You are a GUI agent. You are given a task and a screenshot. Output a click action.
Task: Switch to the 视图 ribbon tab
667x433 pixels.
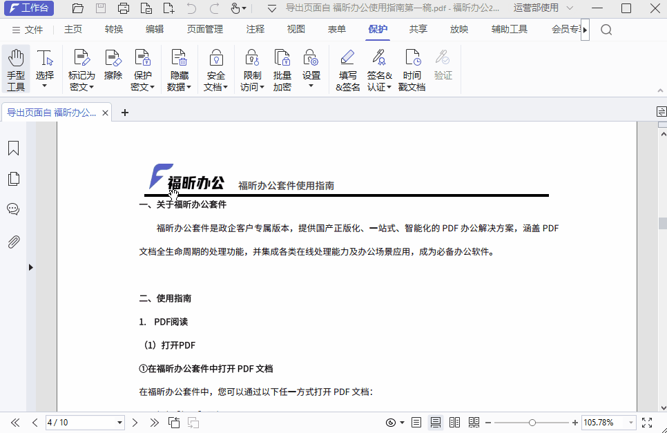coord(296,29)
